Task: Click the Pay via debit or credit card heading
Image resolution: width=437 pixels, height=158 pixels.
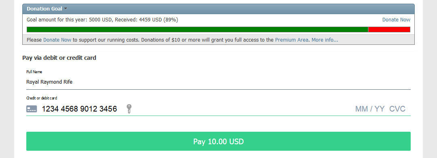Action: point(59,58)
